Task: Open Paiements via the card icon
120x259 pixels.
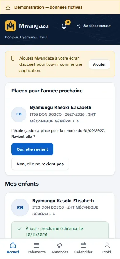Action: click(36, 245)
